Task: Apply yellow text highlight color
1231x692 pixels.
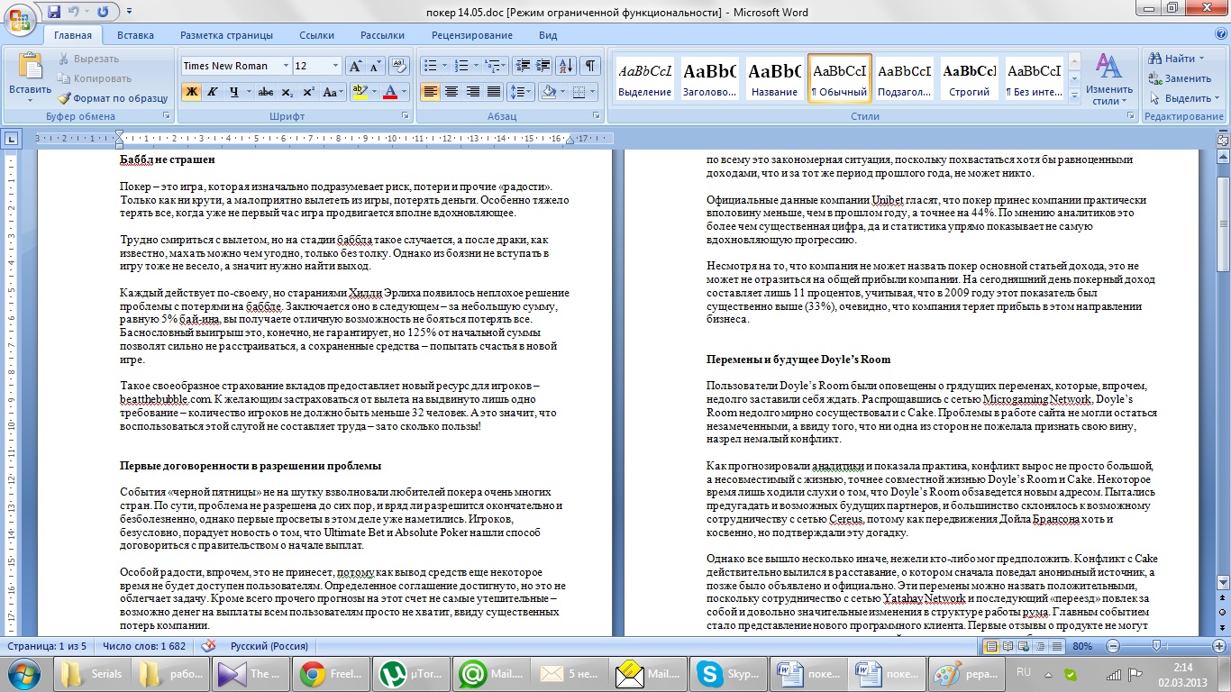Action: pyautogui.click(x=359, y=92)
